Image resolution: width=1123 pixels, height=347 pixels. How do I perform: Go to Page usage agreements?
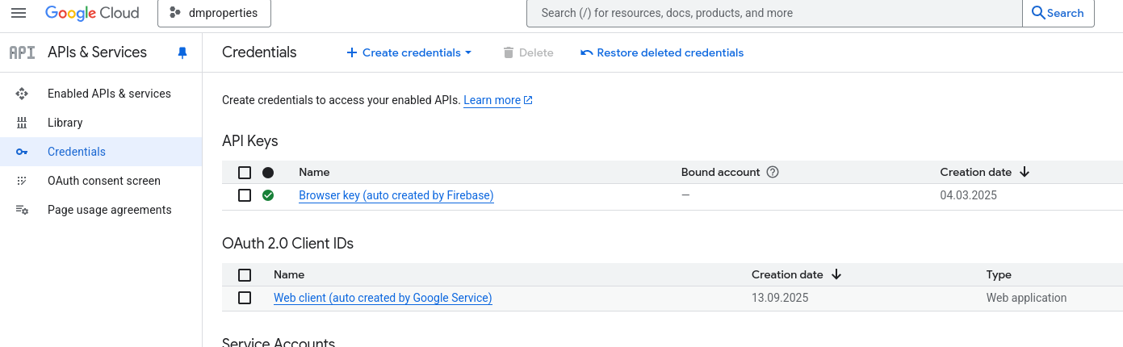(109, 210)
